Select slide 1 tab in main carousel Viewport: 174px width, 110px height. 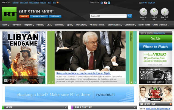pos(49,58)
